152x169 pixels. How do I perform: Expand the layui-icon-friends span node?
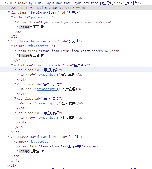point(15,22)
